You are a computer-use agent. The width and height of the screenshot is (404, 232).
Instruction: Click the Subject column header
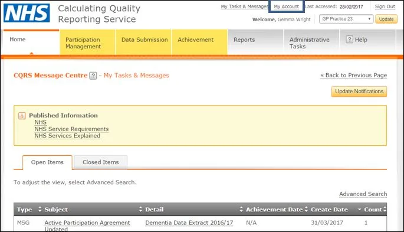point(56,210)
